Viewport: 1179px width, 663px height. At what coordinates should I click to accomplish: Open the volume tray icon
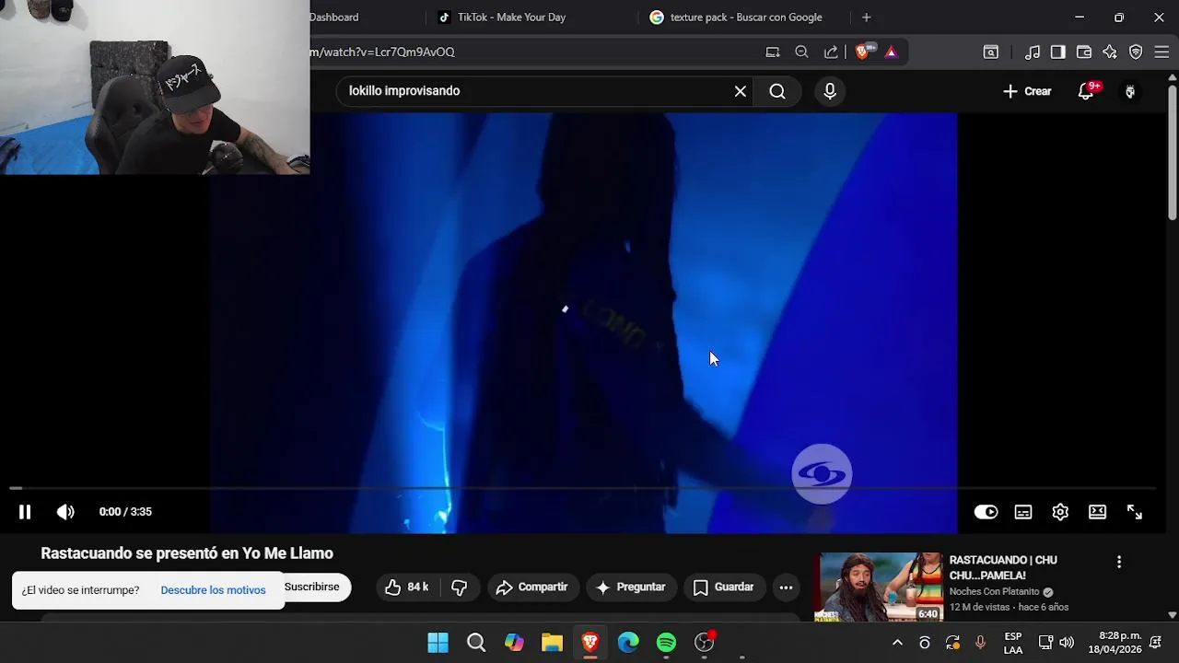pos(1067,643)
